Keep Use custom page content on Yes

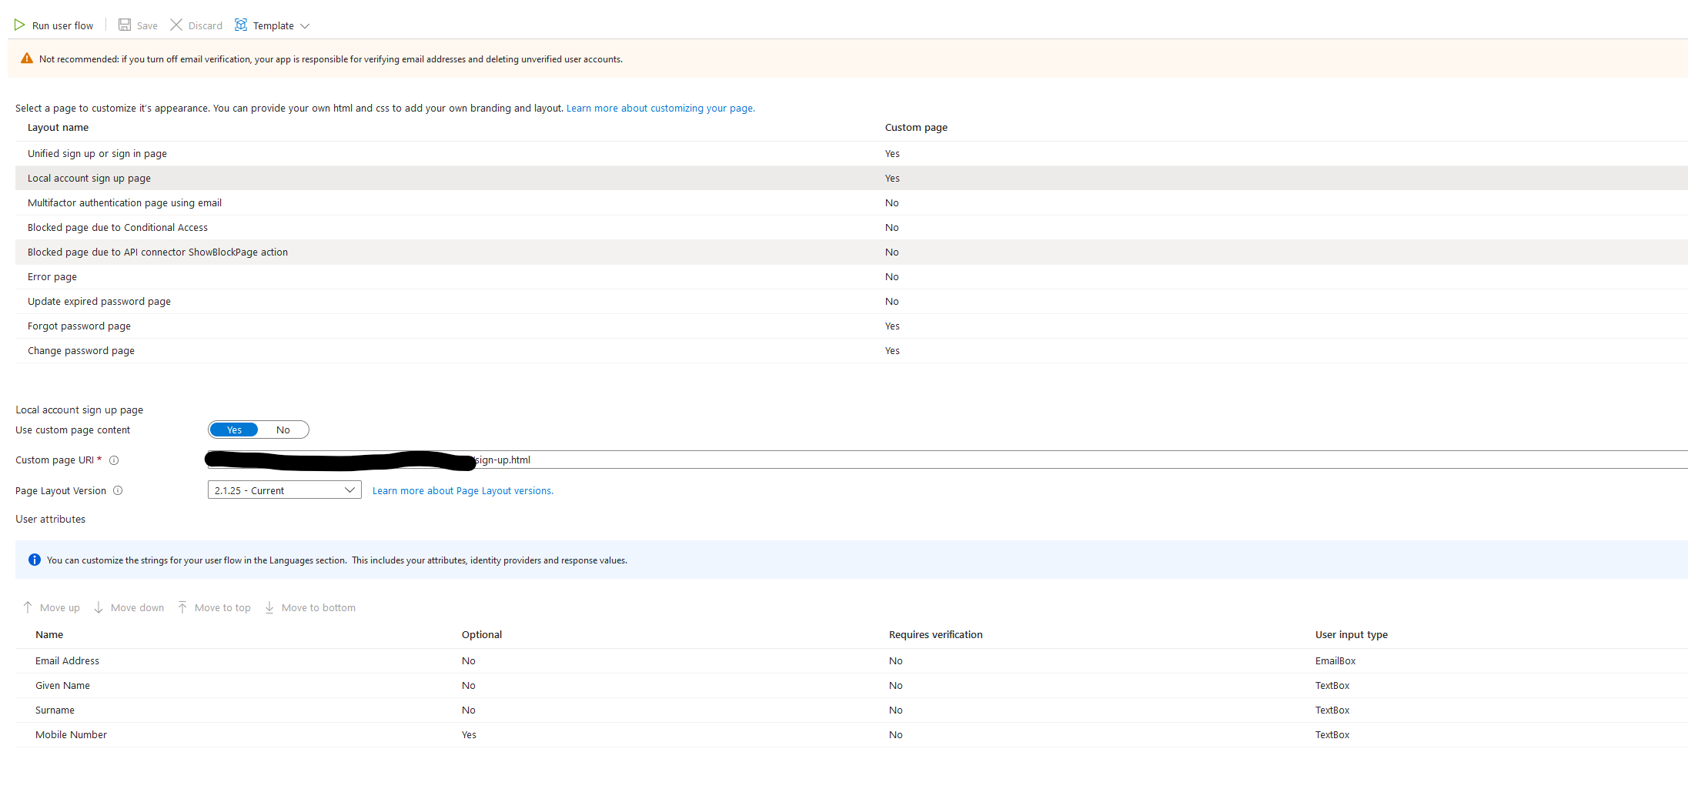click(x=234, y=430)
